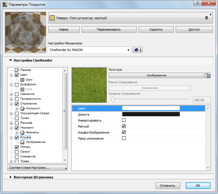The width and height of the screenshot is (218, 194).
Task: Enable the Прозрачность channel checkbox
Action: (17, 99)
